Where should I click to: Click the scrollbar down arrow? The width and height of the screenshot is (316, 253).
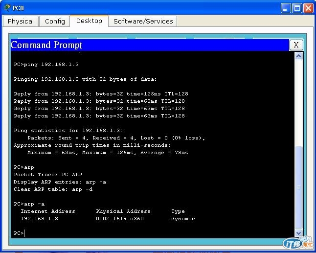tap(298, 233)
